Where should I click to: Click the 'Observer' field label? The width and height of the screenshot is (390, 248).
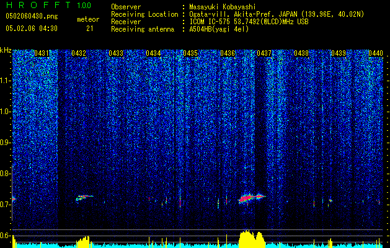(x=126, y=7)
